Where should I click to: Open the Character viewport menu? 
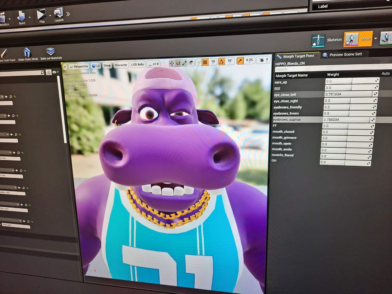click(x=121, y=65)
